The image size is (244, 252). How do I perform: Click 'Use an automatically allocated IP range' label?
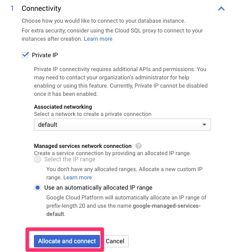pyautogui.click(x=98, y=188)
